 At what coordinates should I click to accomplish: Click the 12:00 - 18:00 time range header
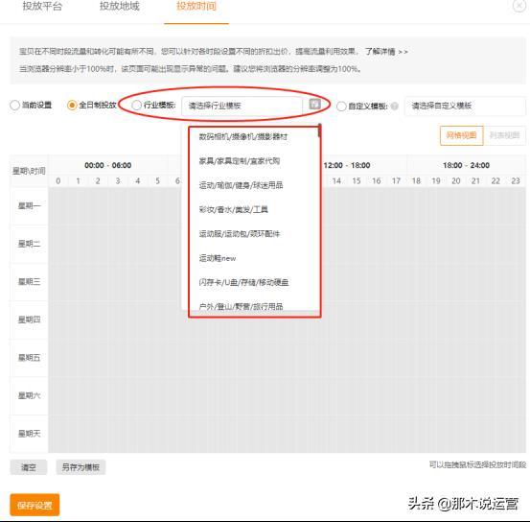coord(347,166)
